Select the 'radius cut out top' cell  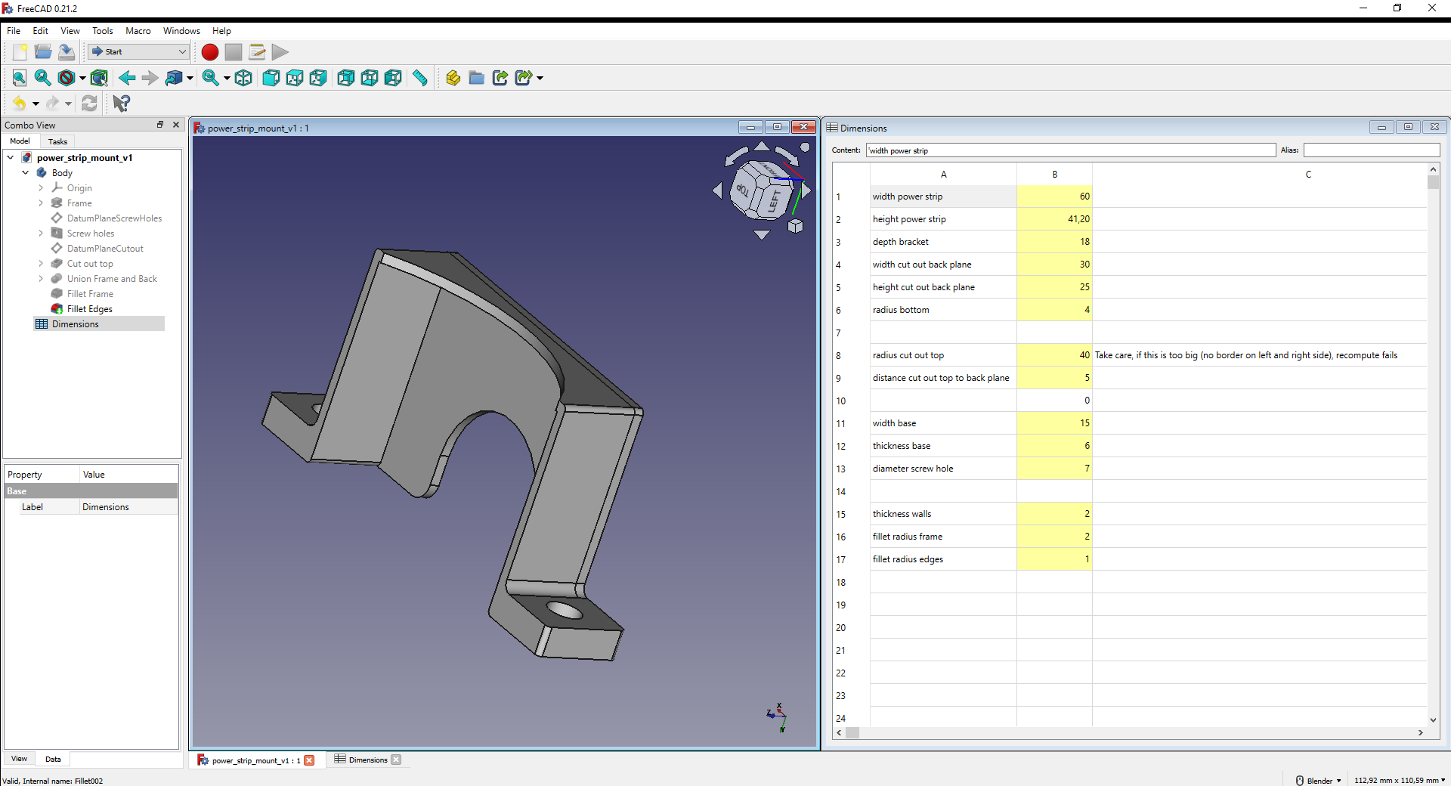(943, 355)
